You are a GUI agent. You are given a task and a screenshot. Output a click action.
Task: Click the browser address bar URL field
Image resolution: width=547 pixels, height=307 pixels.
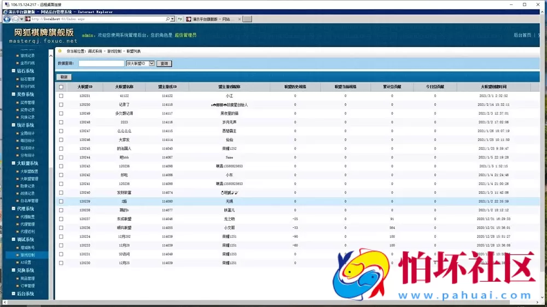coord(98,19)
